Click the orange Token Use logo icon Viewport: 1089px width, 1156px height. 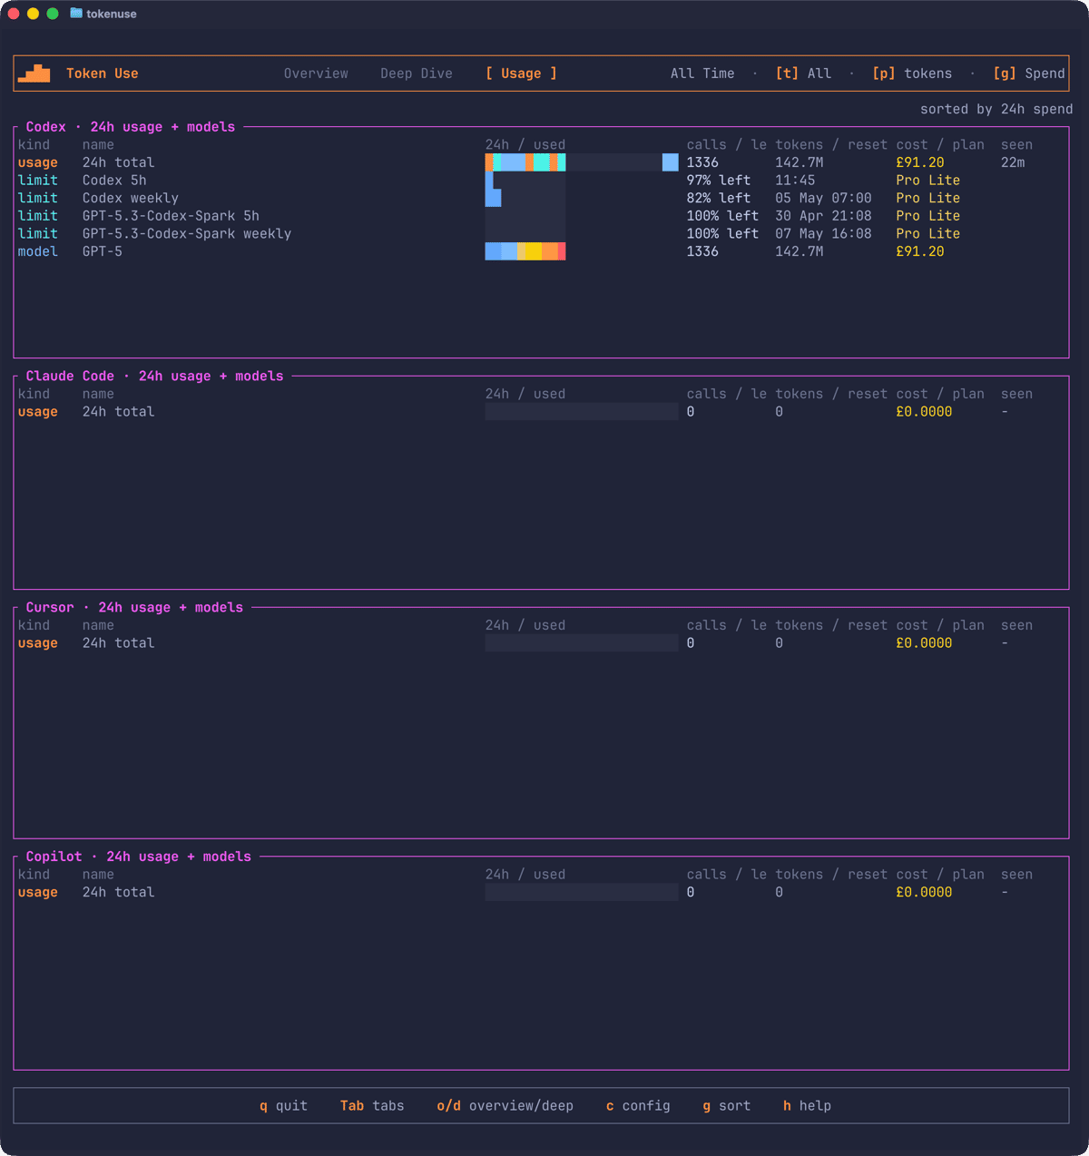34,73
